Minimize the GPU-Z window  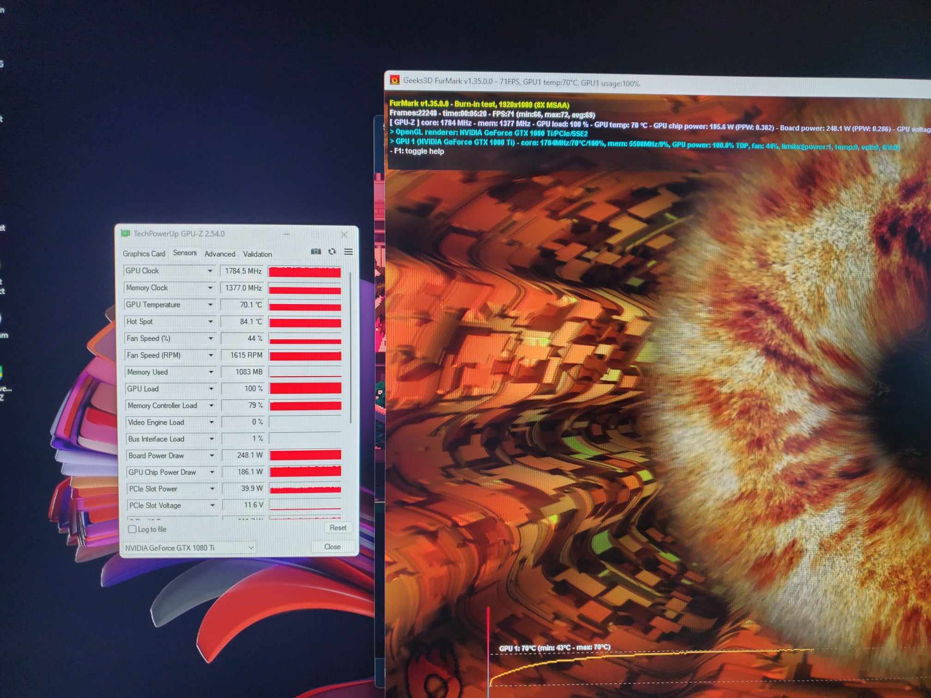[287, 234]
